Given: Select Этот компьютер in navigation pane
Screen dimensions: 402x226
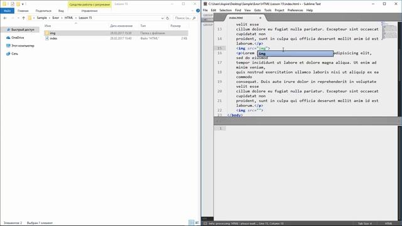Looking at the screenshot, I should 23,46.
